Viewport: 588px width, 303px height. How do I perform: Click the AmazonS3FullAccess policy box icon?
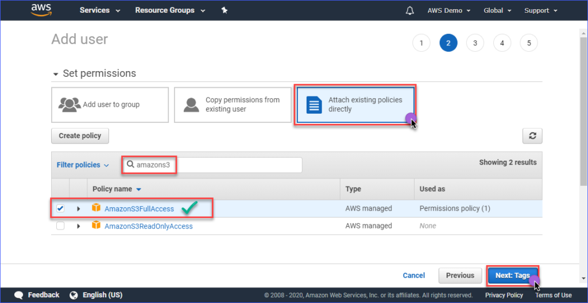point(96,208)
